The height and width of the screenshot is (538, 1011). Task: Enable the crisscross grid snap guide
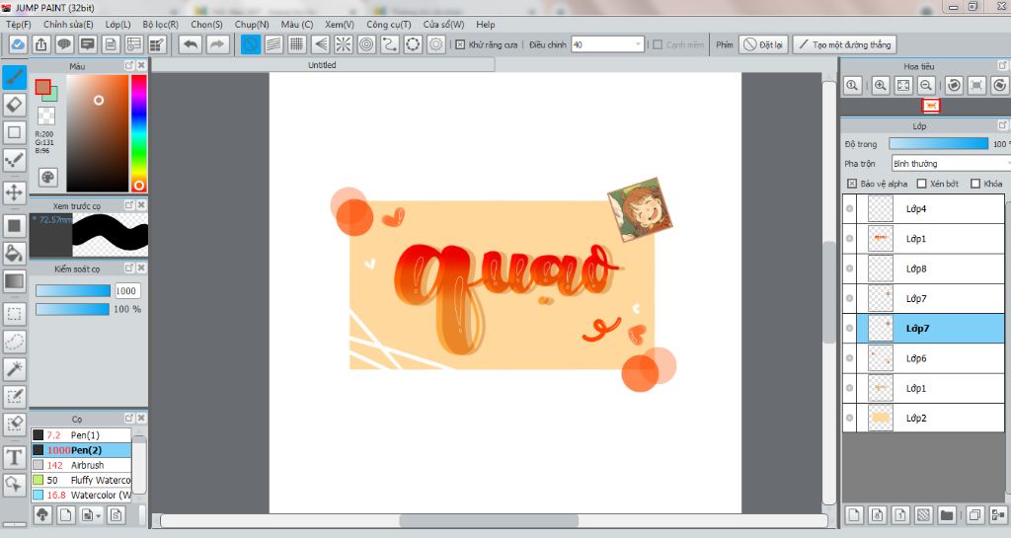(x=296, y=44)
